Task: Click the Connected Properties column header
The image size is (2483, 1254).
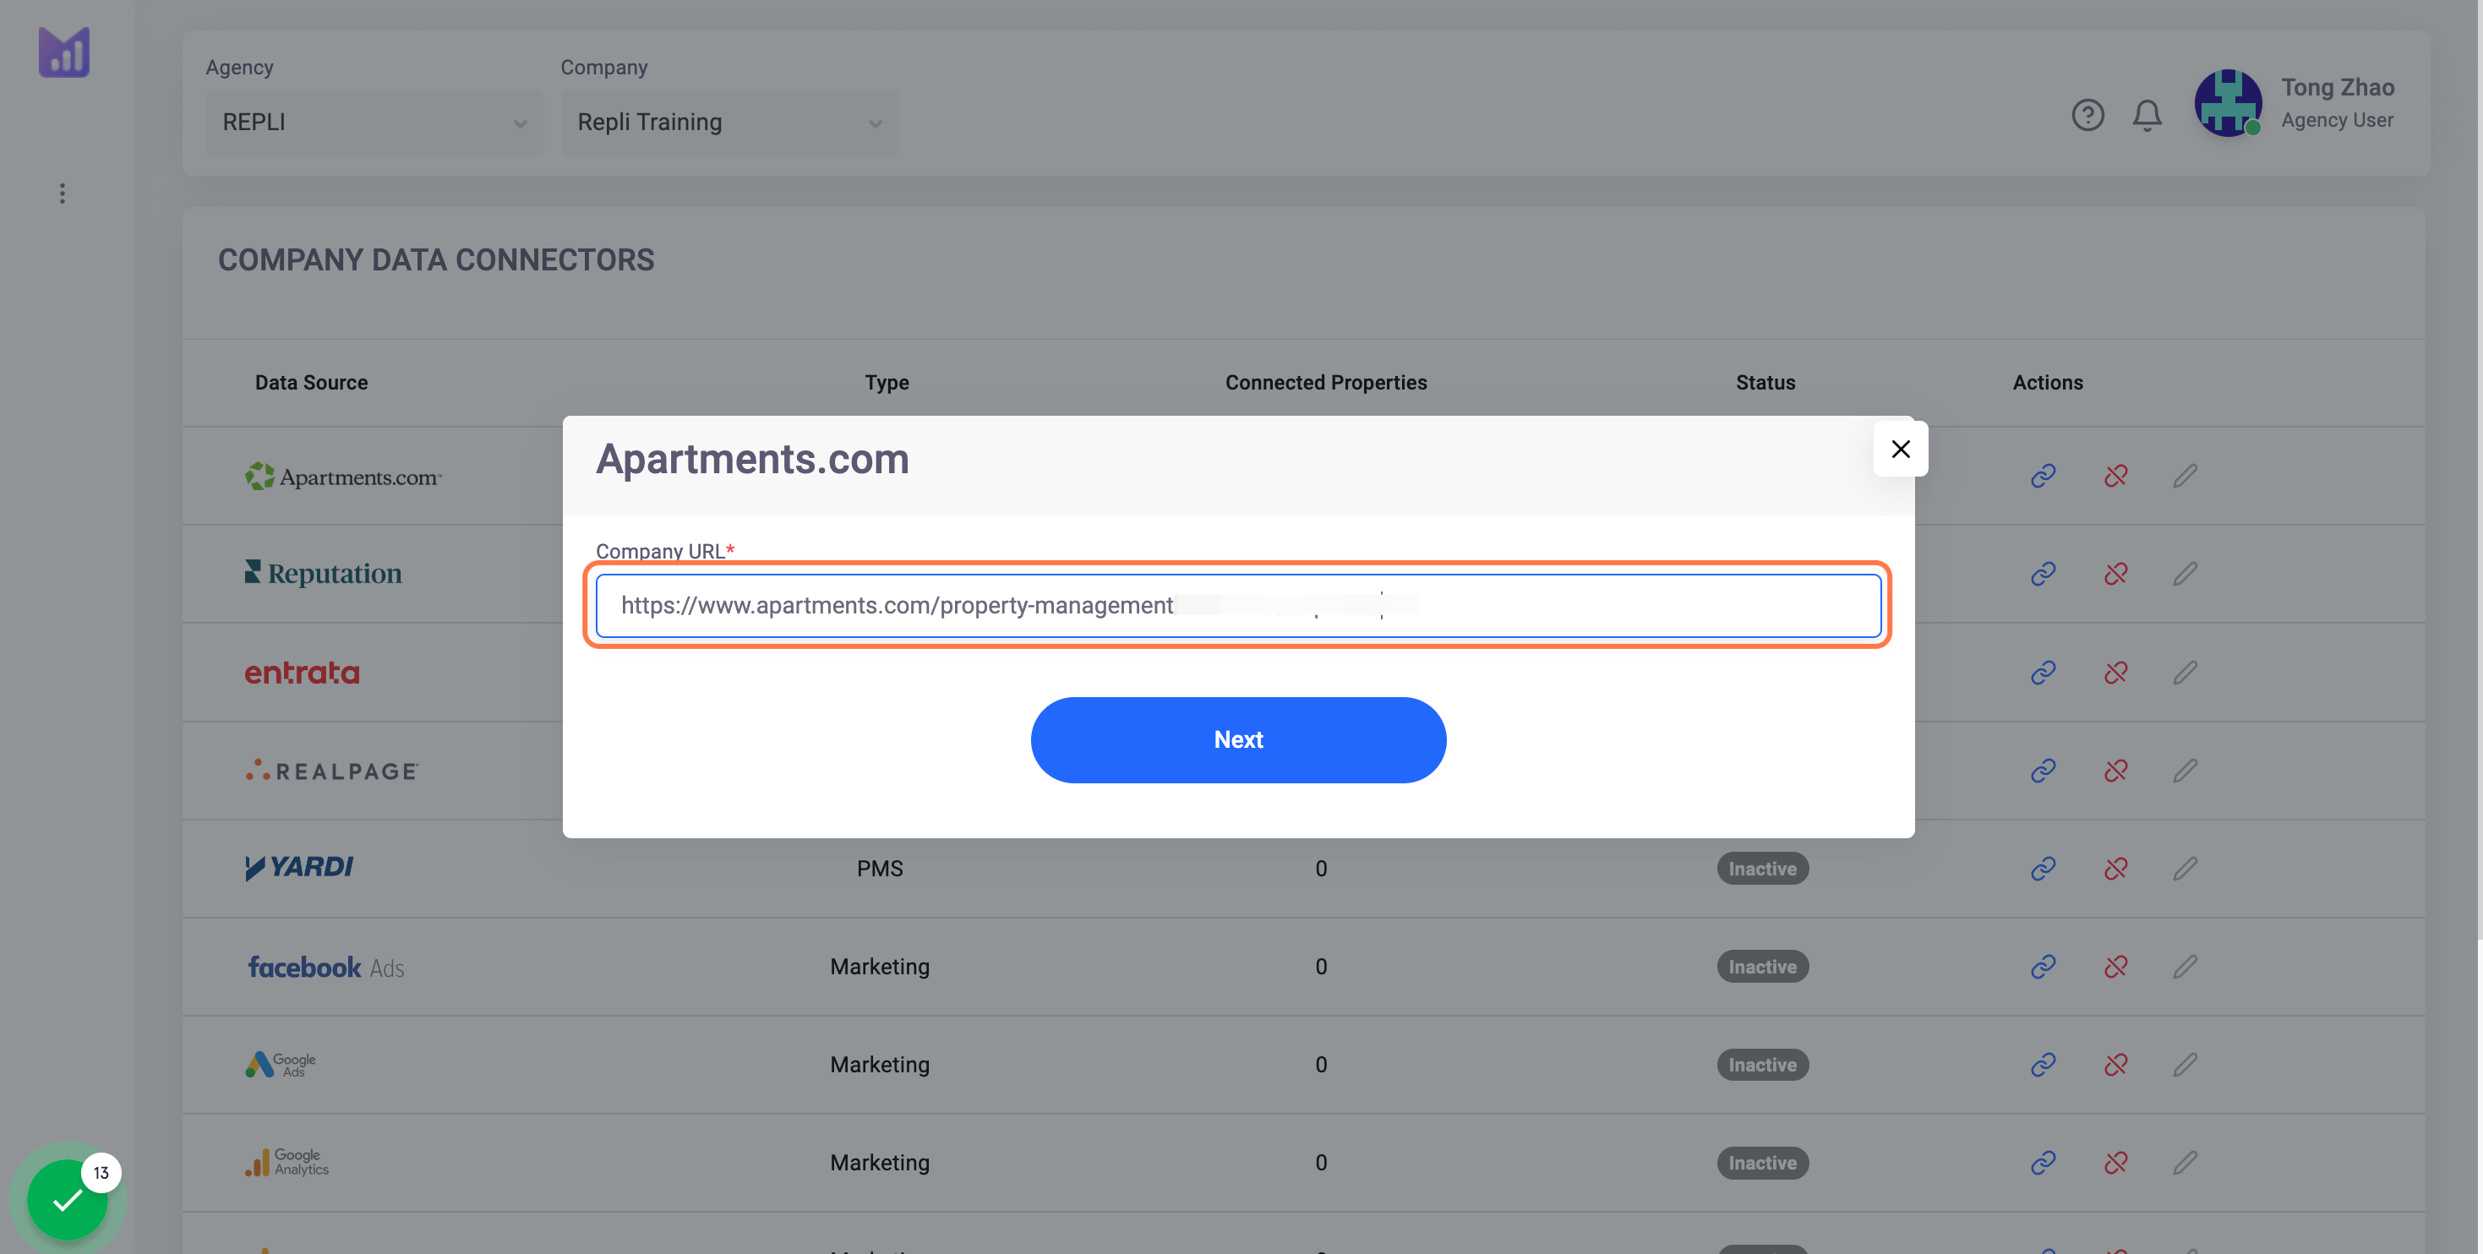Action: [1325, 383]
